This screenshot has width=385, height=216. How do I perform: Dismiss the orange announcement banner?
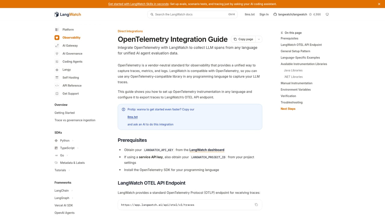click(x=379, y=4)
